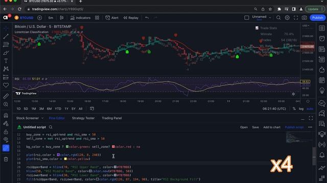
Task: Save the Pine script
Action: coord(255,127)
